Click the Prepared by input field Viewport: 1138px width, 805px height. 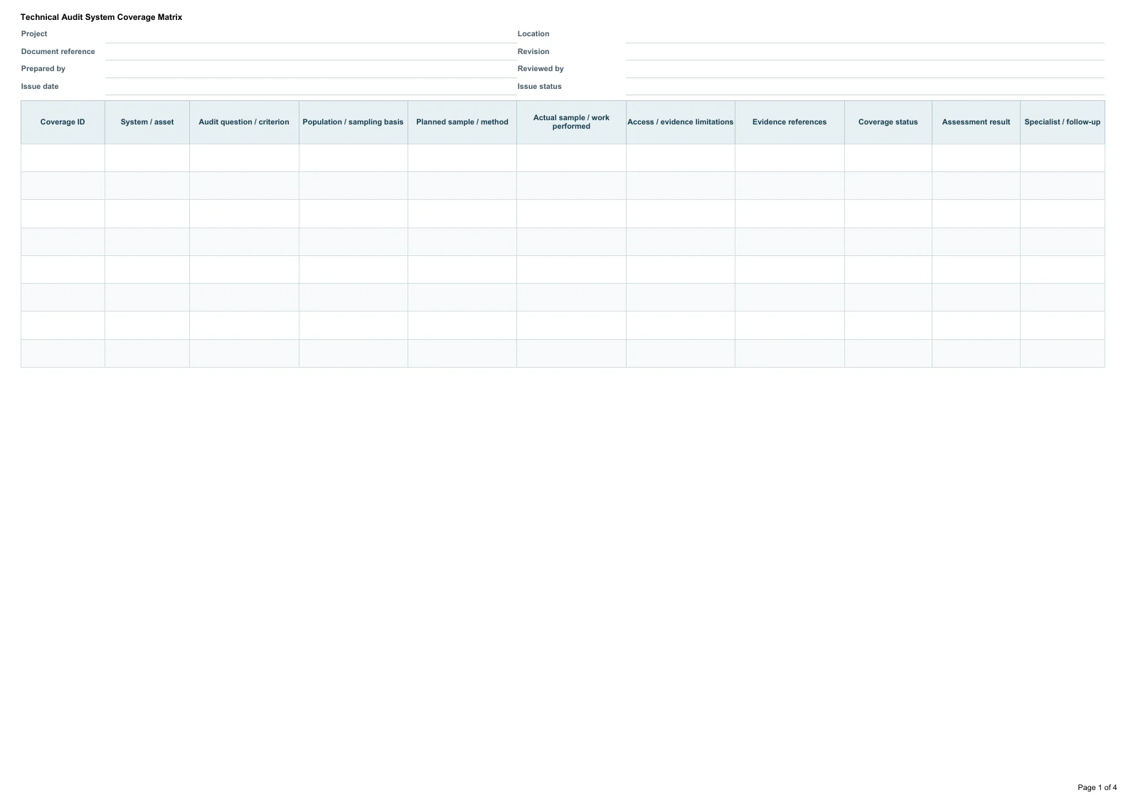click(311, 69)
